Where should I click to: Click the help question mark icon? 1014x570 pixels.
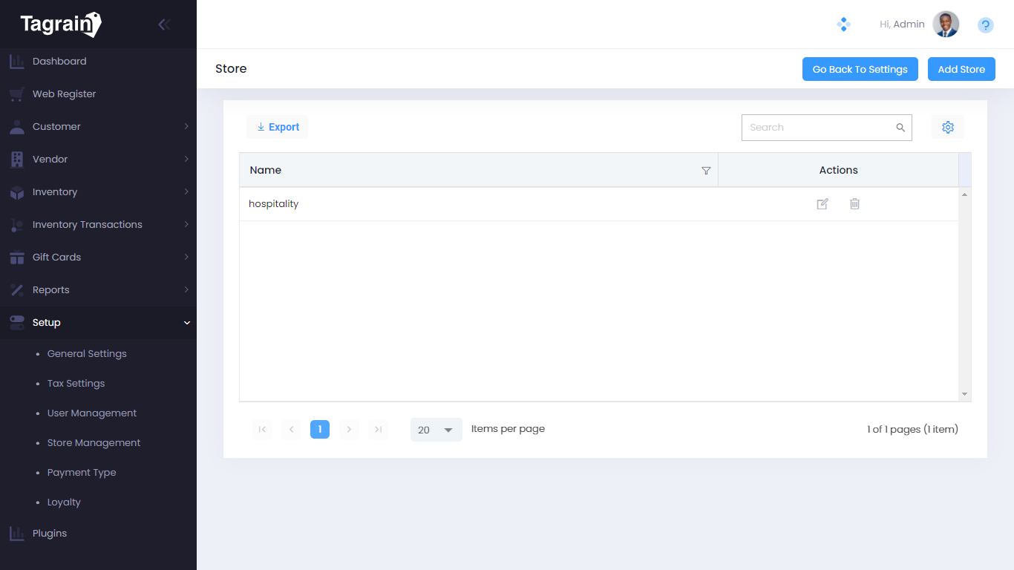point(985,25)
